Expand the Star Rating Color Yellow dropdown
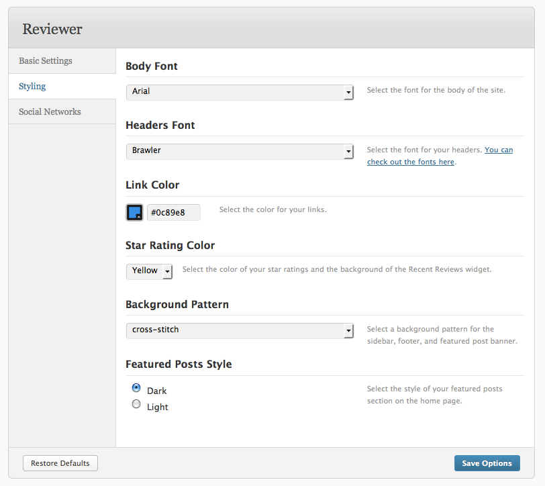This screenshot has height=486, width=545. coord(149,271)
